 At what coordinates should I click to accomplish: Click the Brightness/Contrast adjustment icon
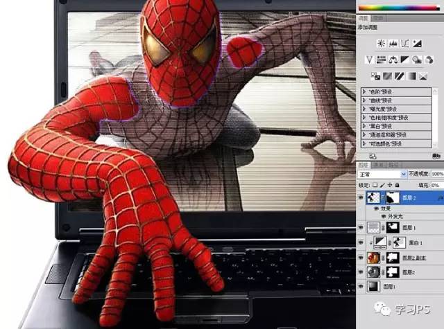[x=381, y=44]
